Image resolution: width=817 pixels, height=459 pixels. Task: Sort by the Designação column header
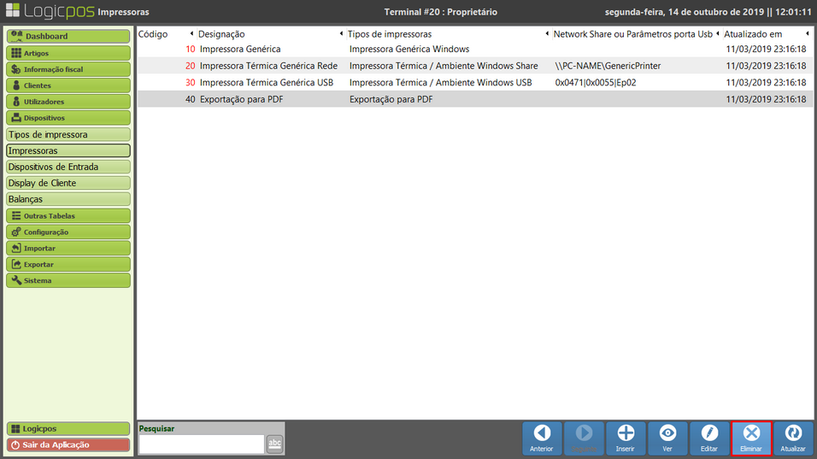point(221,34)
